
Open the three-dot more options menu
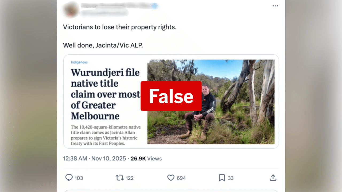click(275, 6)
